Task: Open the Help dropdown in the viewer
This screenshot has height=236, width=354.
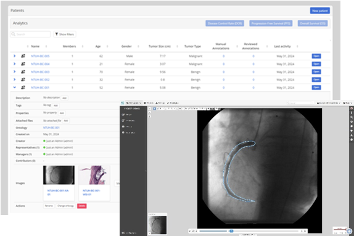Action: point(348,103)
